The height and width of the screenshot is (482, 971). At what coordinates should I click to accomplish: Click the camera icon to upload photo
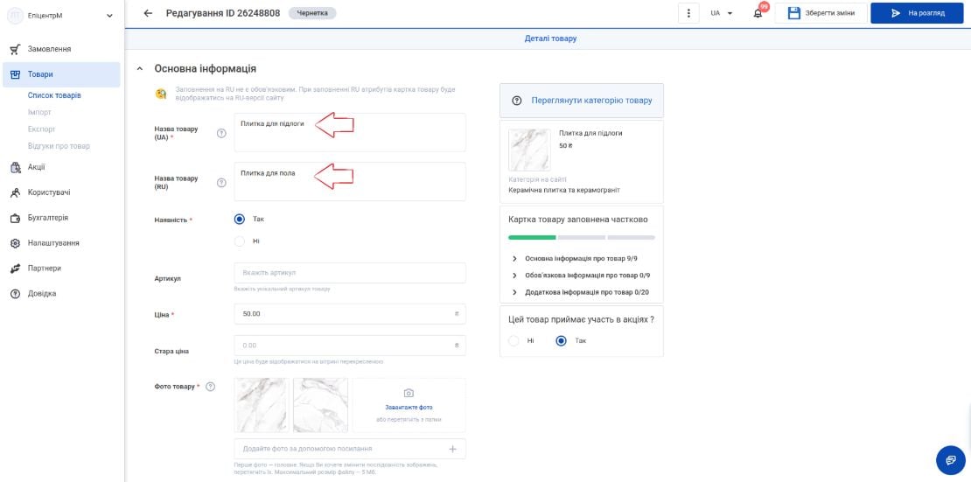tap(409, 393)
